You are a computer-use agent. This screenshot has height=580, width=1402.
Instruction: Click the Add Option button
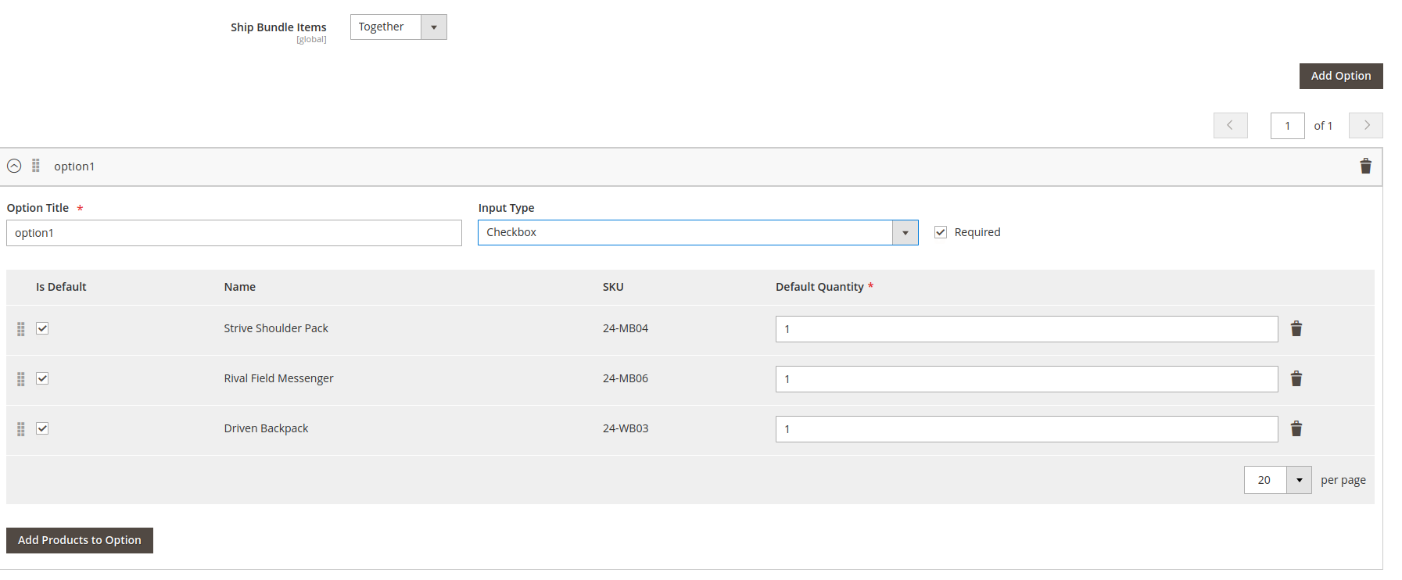pos(1340,76)
